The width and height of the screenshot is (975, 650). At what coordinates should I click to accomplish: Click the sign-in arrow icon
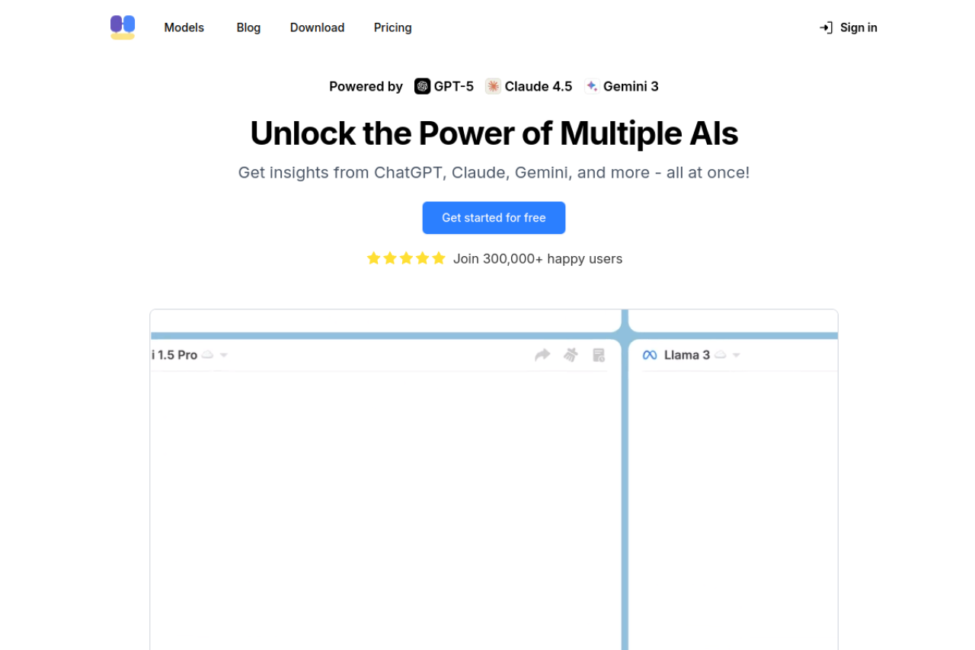tap(826, 27)
